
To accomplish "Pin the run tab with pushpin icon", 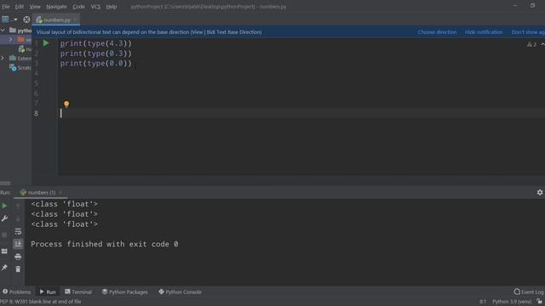I will [x=4, y=267].
